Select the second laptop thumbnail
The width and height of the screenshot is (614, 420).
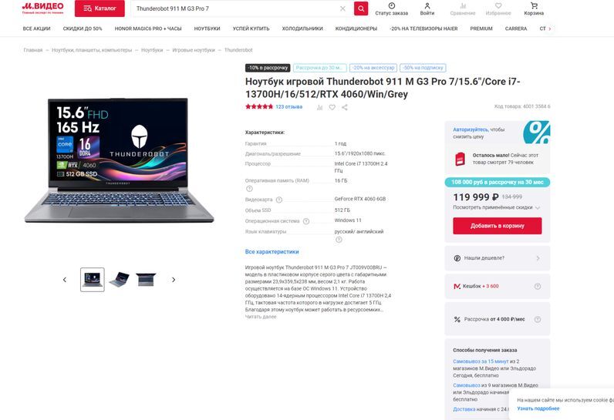[x=120, y=280]
